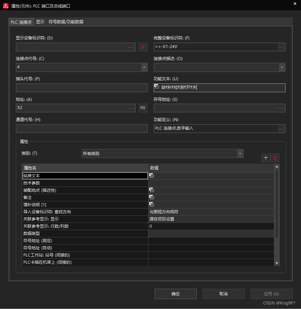Click the multilingual icon in 增补说明 [1] row
301x309 pixels.
[152, 204]
